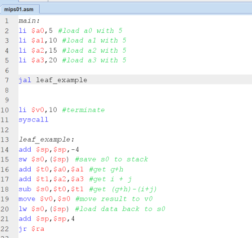252x238 pixels.
Task: Click the 'main:' label on line 1
Action: (x=29, y=21)
